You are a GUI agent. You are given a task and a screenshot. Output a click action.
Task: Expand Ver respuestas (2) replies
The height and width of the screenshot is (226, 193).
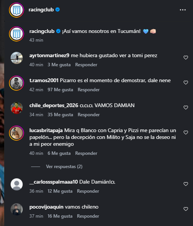pos(64,167)
